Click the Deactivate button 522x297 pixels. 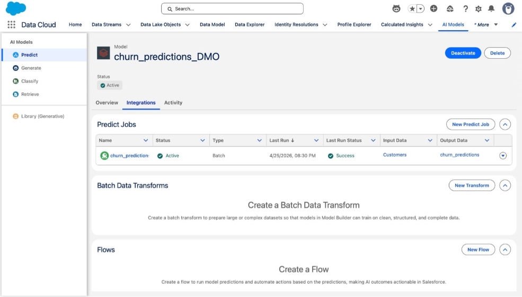point(463,53)
